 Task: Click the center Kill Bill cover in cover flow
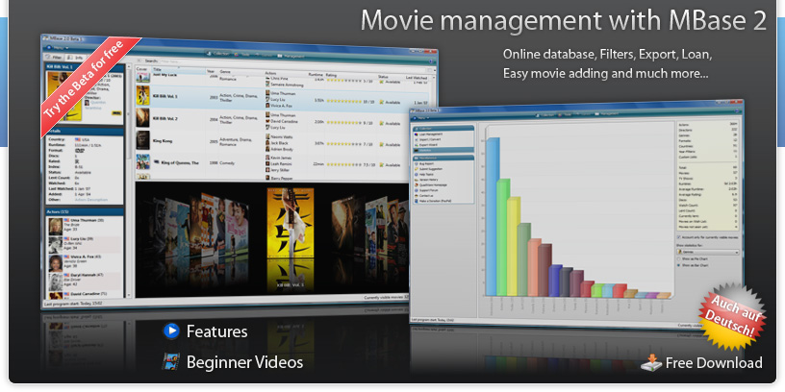tap(291, 224)
